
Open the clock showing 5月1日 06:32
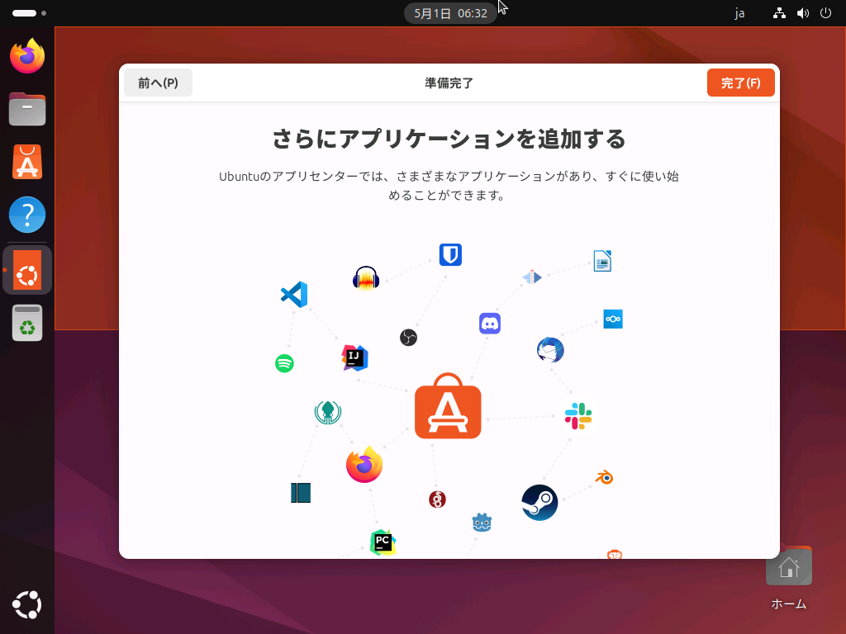point(450,13)
